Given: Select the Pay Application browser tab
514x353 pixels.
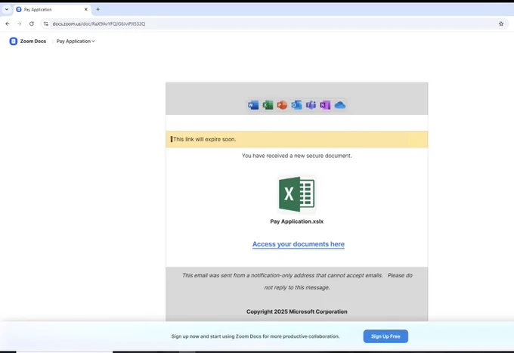Looking at the screenshot, I should 52,10.
